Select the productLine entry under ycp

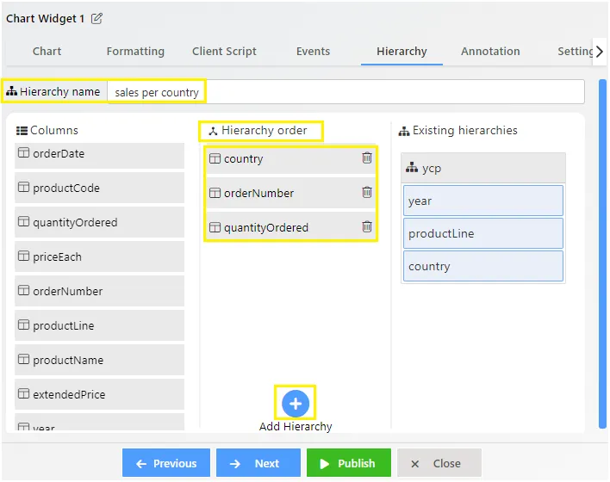point(482,233)
